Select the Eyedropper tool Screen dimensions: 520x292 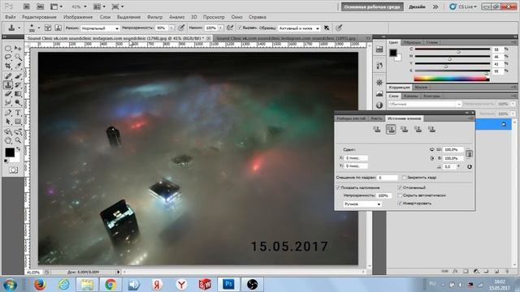click(18, 67)
